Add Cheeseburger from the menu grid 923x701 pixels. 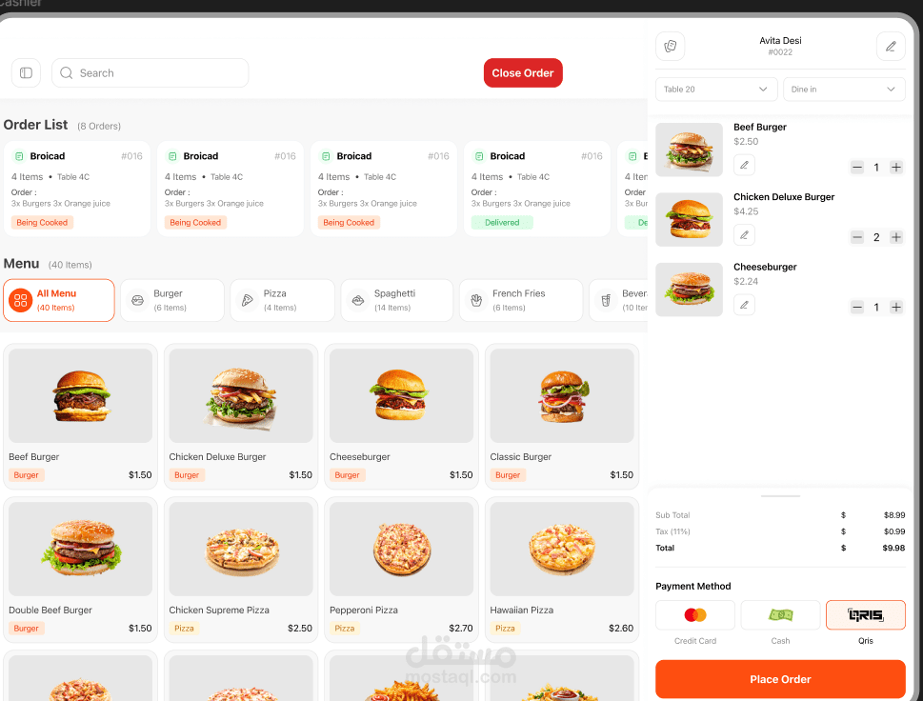click(401, 416)
